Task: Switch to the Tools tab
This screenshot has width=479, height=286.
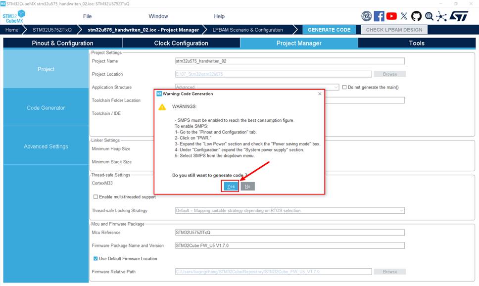Action: coord(417,43)
